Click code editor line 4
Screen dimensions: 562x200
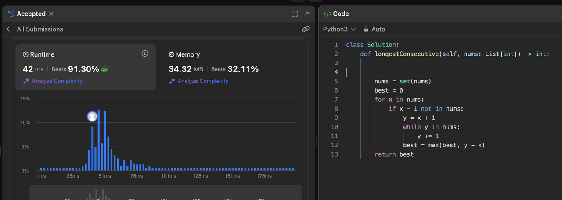439,72
